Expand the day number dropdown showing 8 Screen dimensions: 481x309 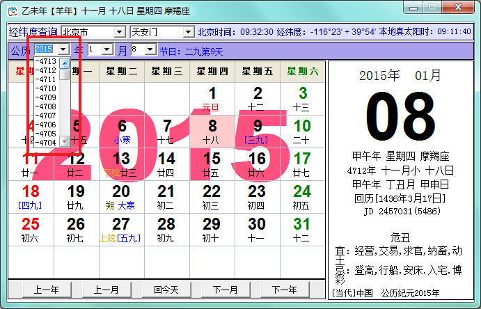coord(150,49)
